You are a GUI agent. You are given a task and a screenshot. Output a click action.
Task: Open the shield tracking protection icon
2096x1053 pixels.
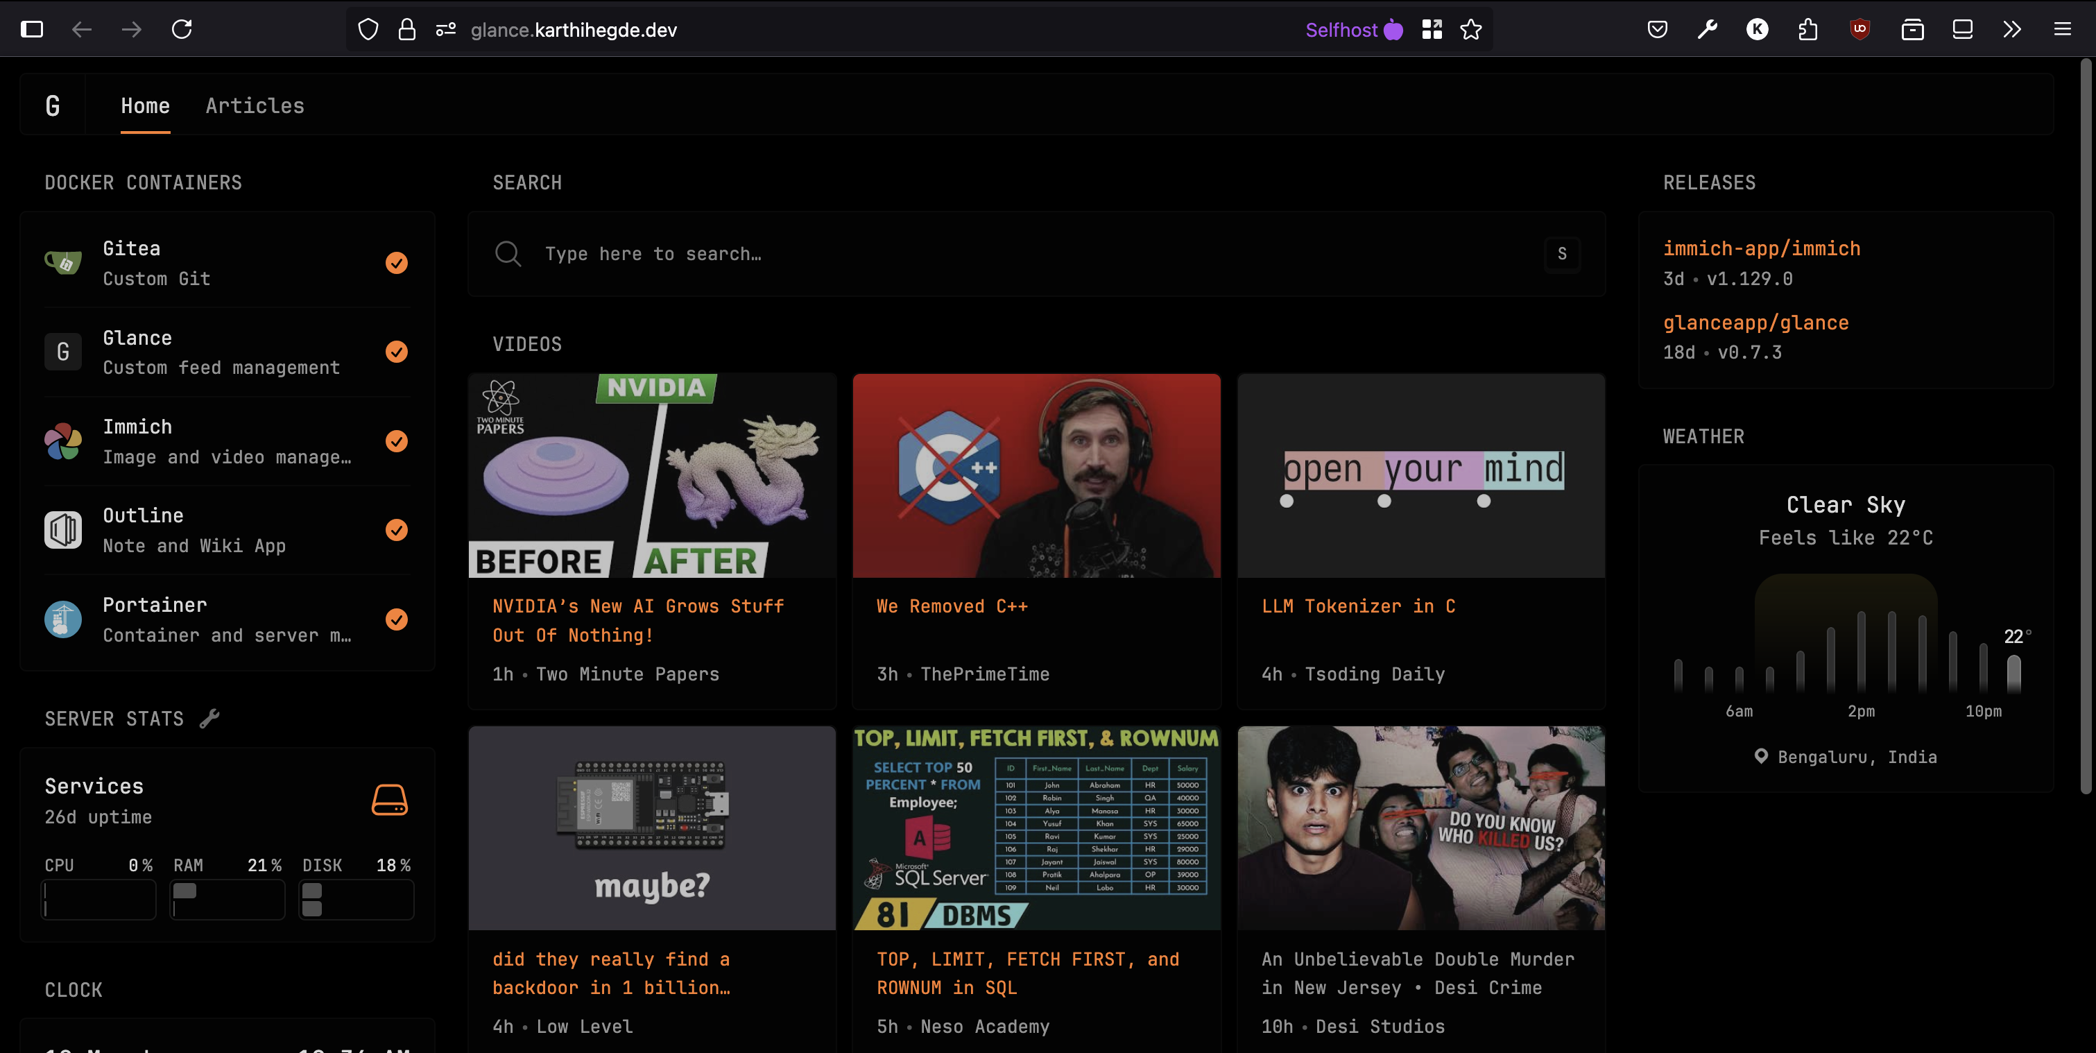[x=368, y=30]
